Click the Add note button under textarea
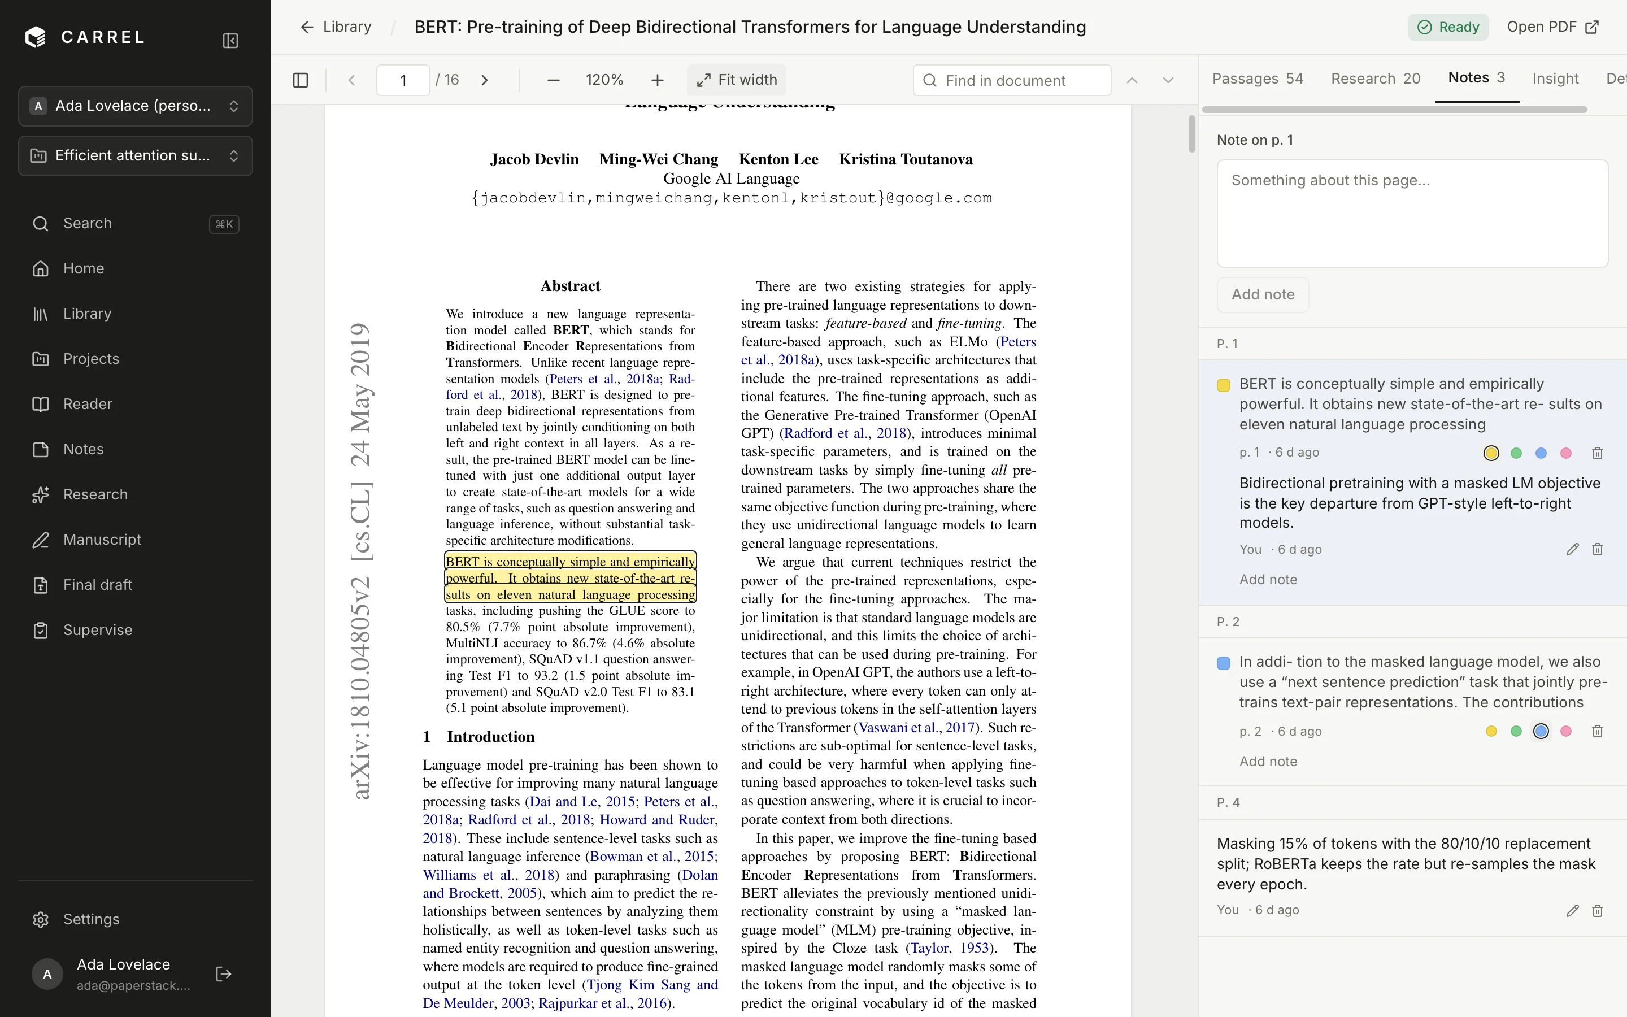 [x=1263, y=294]
